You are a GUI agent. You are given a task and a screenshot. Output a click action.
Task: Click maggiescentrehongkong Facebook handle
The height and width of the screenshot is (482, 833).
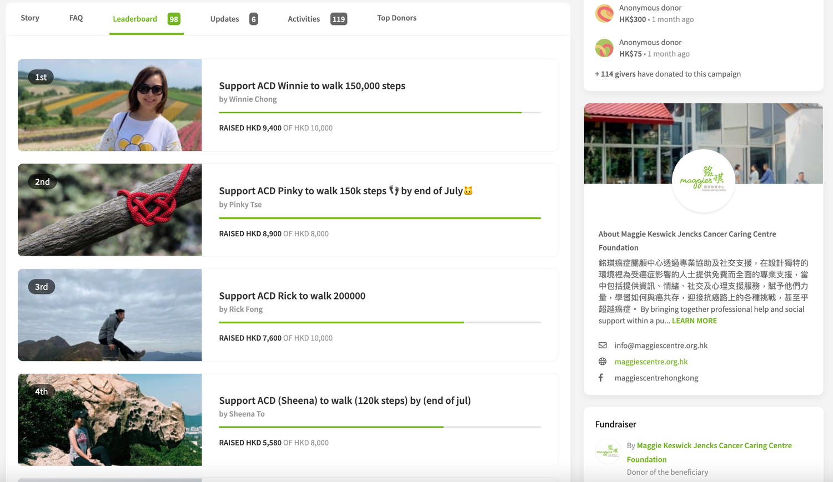656,378
